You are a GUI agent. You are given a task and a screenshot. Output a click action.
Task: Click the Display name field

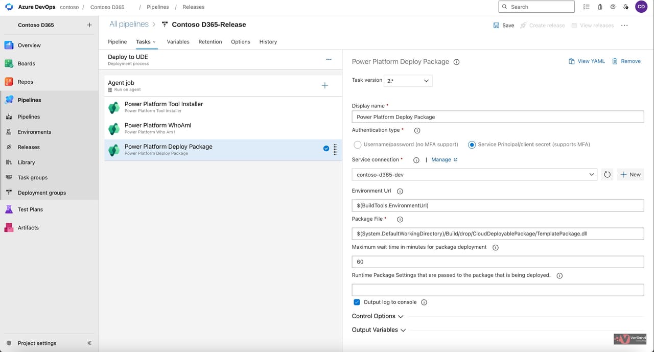498,117
